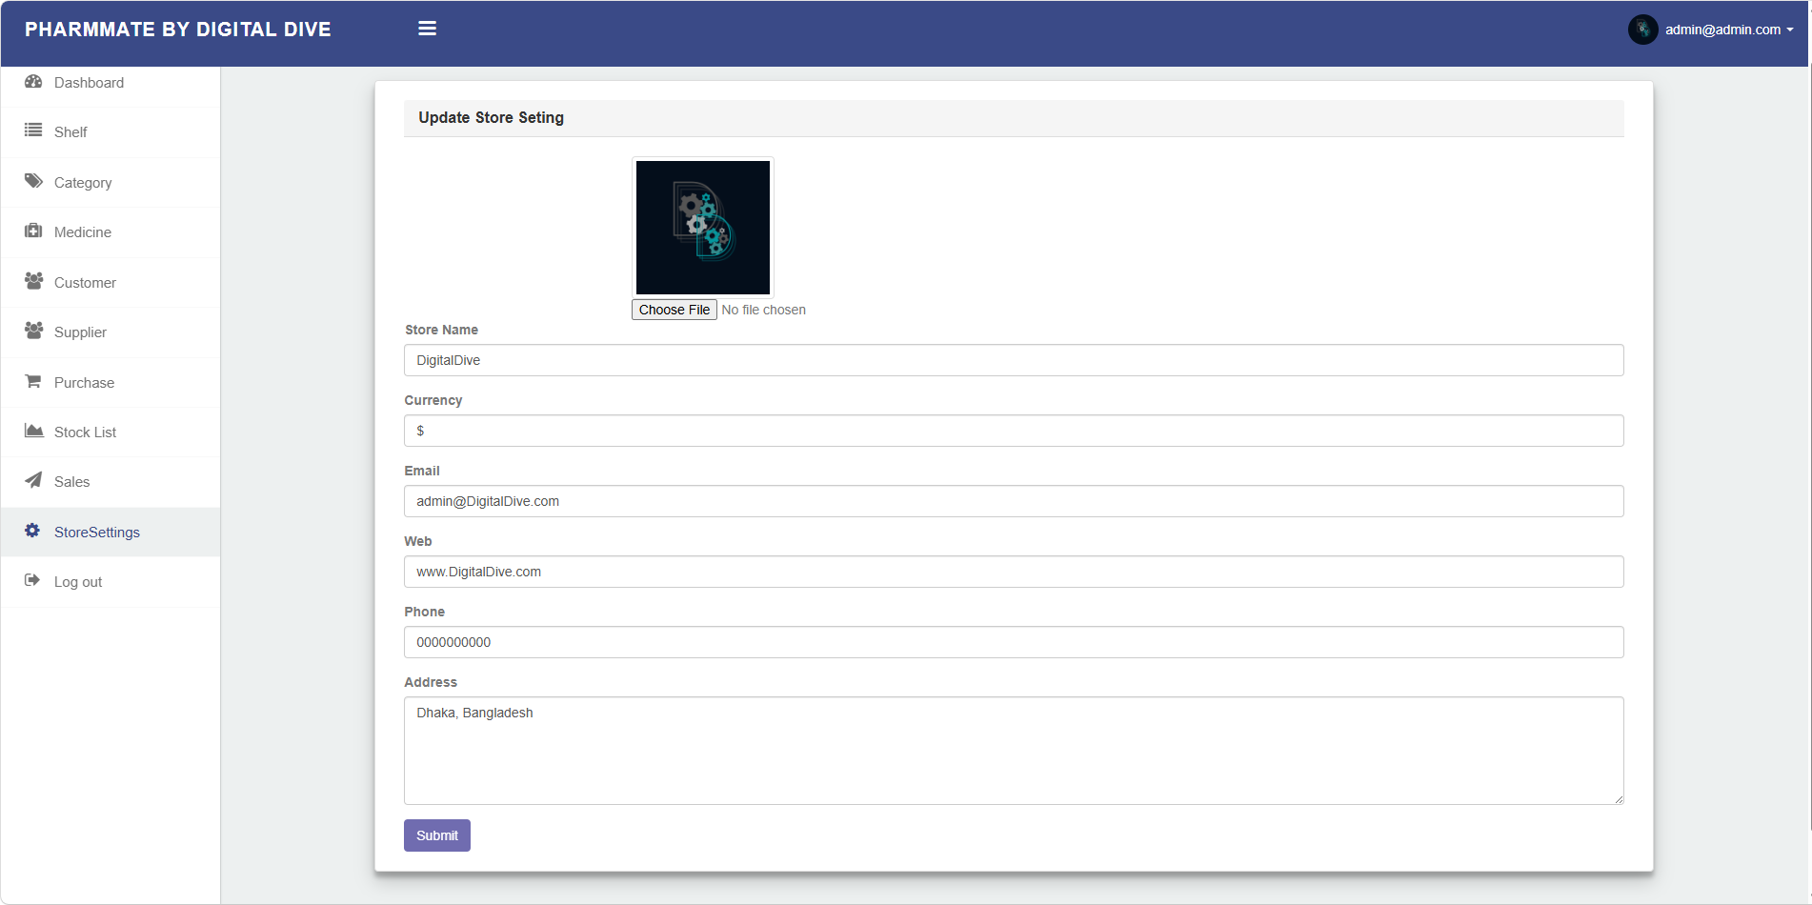Click the Dashboard gauge icon in sidebar
Viewport: 1812px width, 905px height.
point(33,82)
